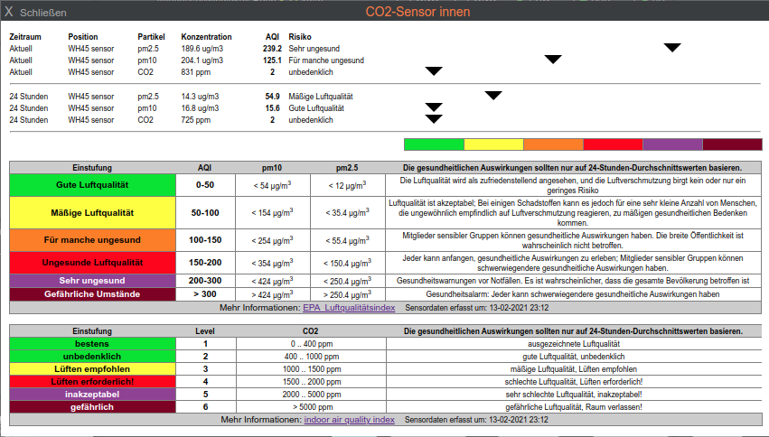Open the indoor air quality index link

tap(349, 419)
